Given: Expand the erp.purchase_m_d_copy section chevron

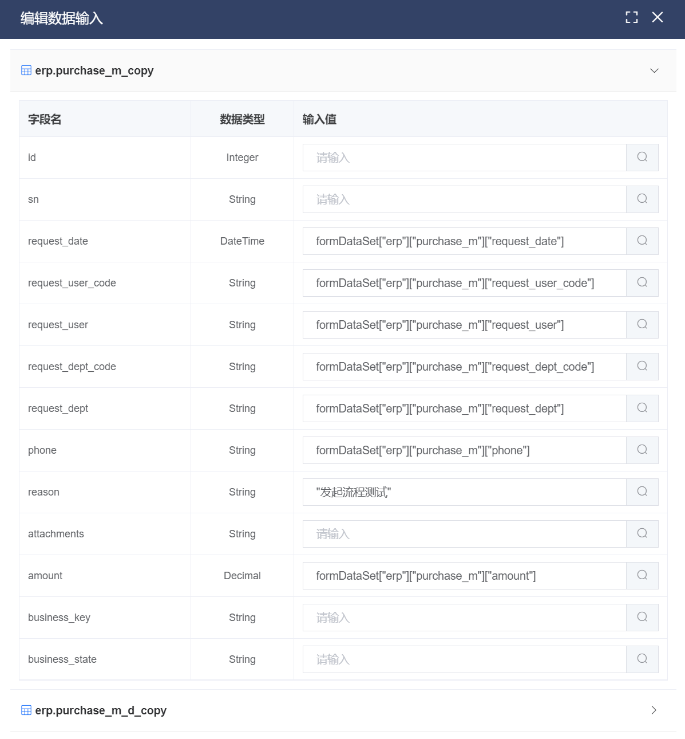Looking at the screenshot, I should pos(654,710).
